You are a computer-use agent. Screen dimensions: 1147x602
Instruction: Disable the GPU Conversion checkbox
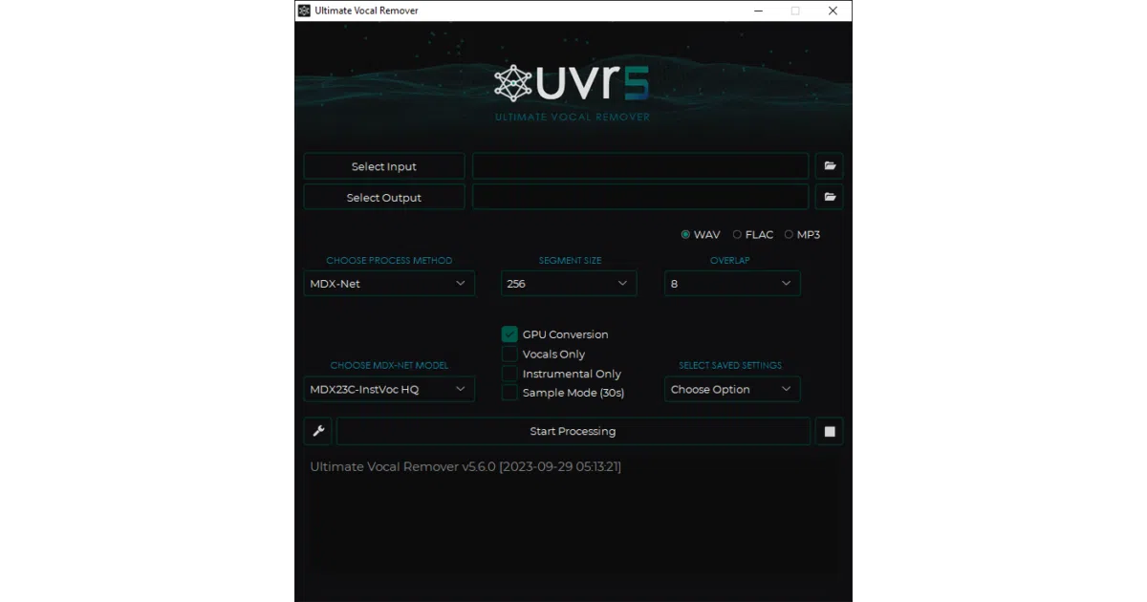tap(509, 334)
